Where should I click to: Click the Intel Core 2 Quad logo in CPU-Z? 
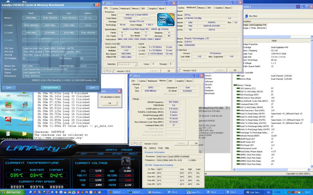coord(166,20)
